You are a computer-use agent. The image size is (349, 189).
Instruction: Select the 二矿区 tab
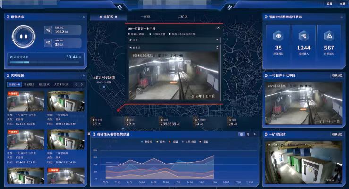click(x=183, y=16)
